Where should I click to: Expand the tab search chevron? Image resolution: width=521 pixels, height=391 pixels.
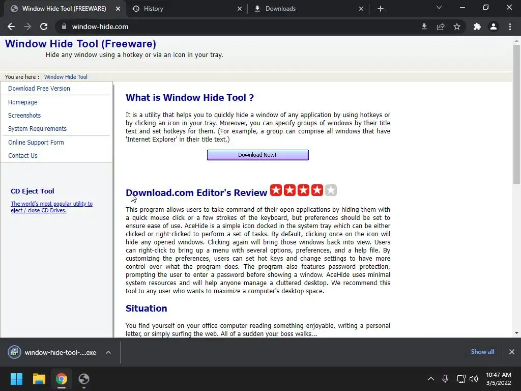[x=439, y=7]
